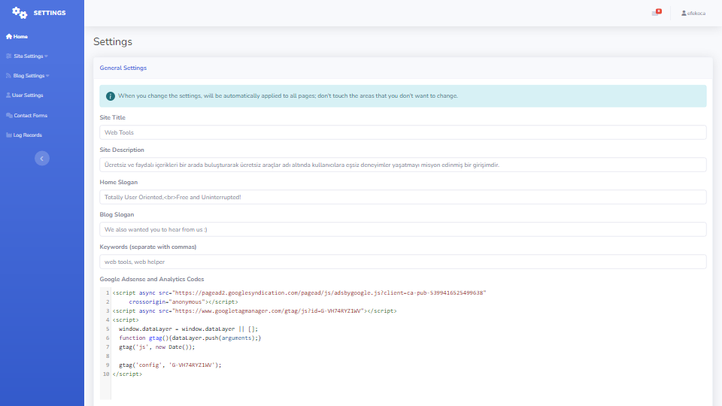The image size is (722, 406).
Task: Open Contact Forms in sidebar
Action: [x=27, y=116]
